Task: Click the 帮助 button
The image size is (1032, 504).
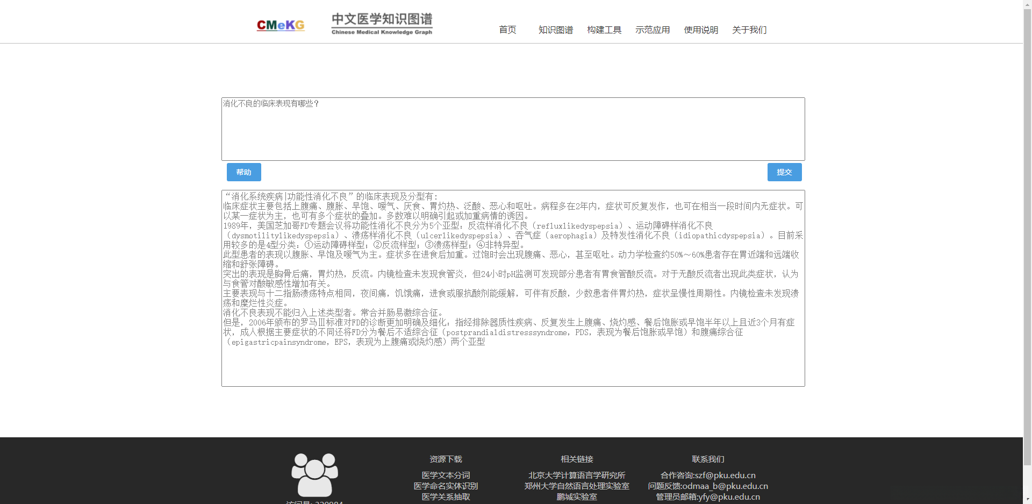Action: [243, 172]
